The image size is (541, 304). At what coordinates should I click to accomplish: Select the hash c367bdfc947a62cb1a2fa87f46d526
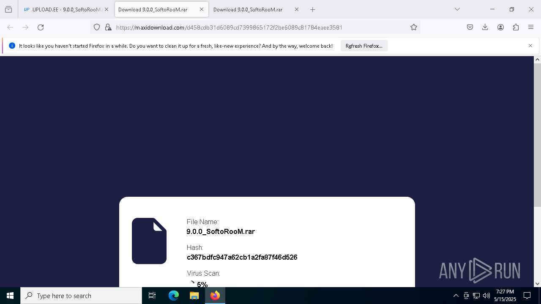point(242,257)
